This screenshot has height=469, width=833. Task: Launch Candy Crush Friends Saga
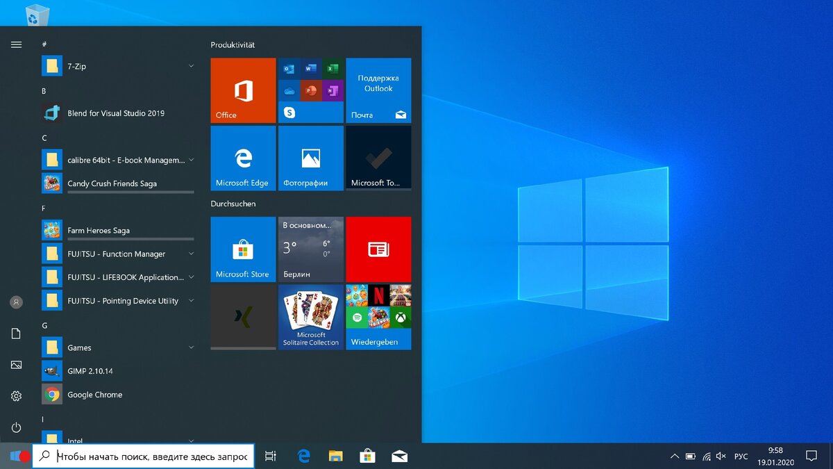click(x=118, y=183)
